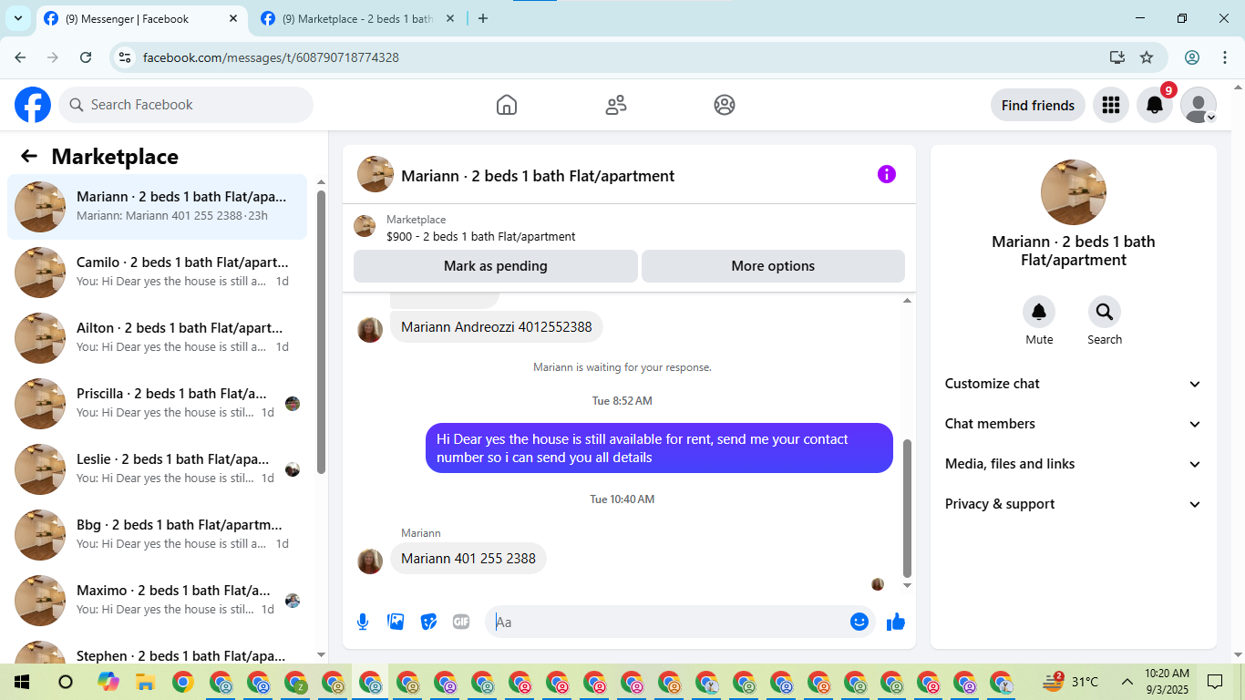
Task: Open notifications bell with 9 badge
Action: (1155, 105)
